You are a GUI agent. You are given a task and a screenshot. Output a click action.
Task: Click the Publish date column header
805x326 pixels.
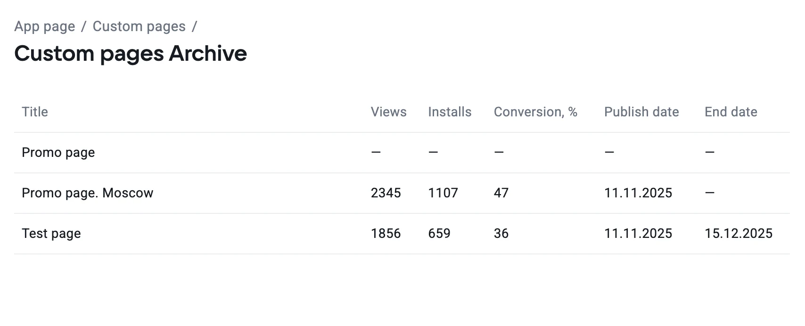[x=641, y=112]
